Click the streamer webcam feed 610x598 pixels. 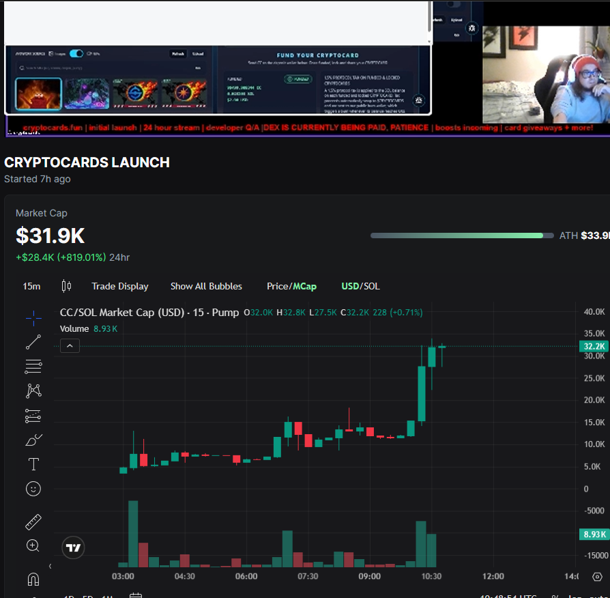[546, 74]
